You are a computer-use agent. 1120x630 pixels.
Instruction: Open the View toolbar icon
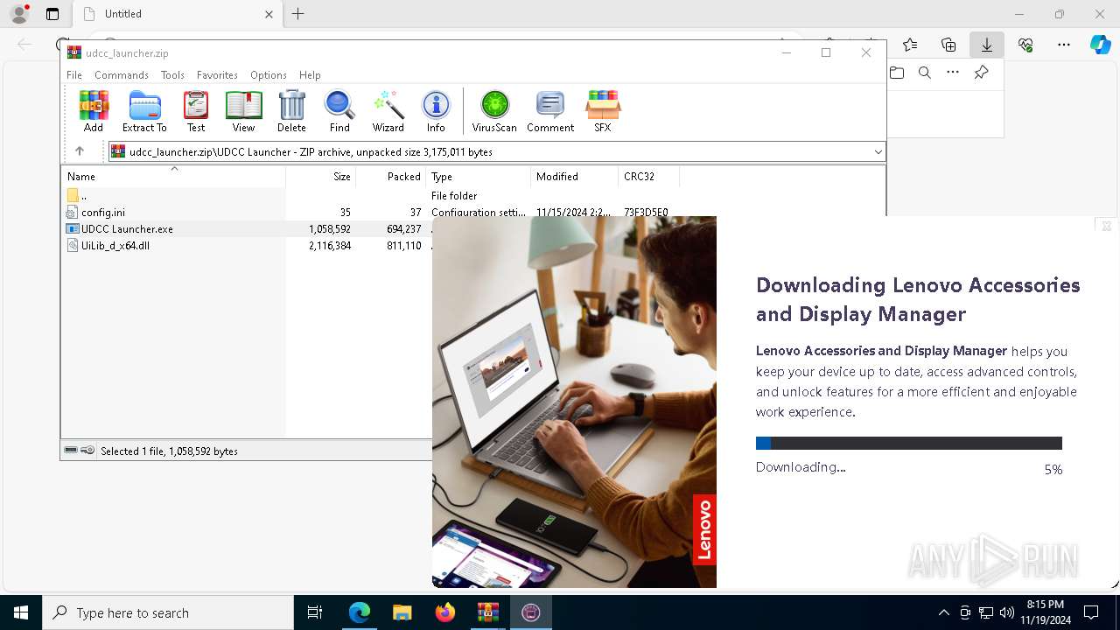(243, 111)
